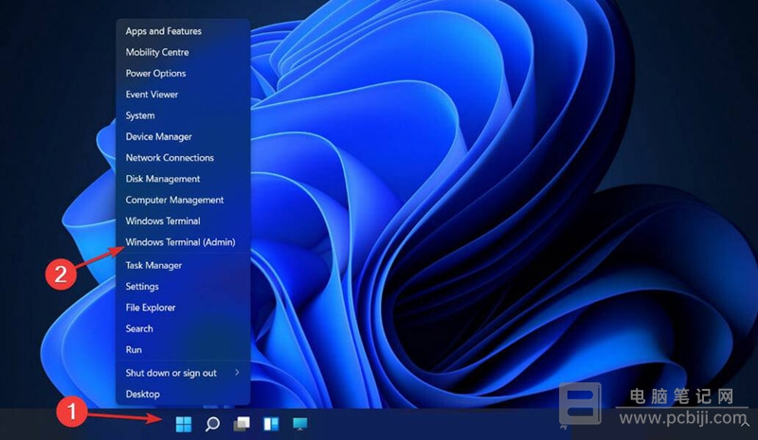The width and height of the screenshot is (758, 440).
Task: Choose Desktop menu entry
Action: [x=143, y=395]
